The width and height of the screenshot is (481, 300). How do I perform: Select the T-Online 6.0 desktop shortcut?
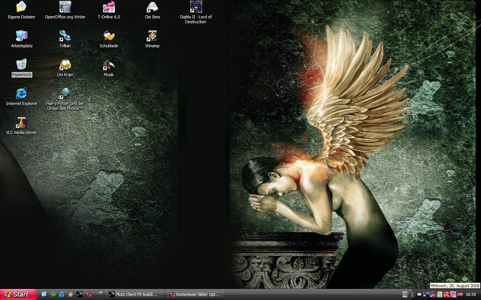[x=109, y=7]
